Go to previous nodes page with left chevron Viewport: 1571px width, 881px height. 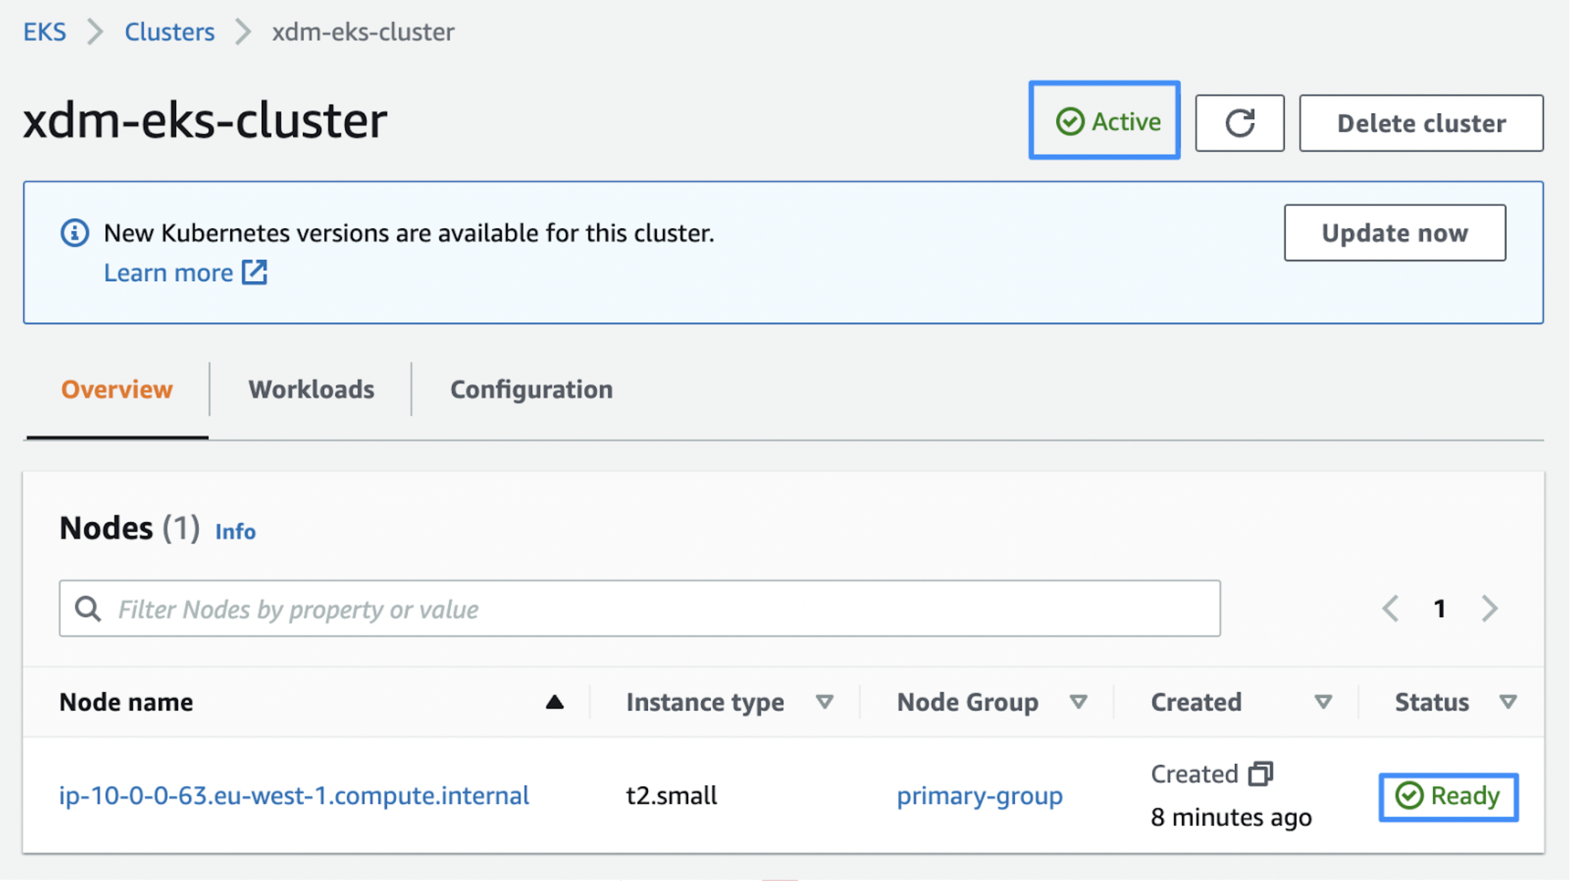(1391, 608)
